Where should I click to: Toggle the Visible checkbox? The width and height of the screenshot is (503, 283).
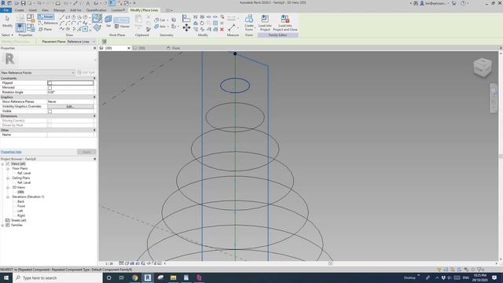tap(50, 112)
